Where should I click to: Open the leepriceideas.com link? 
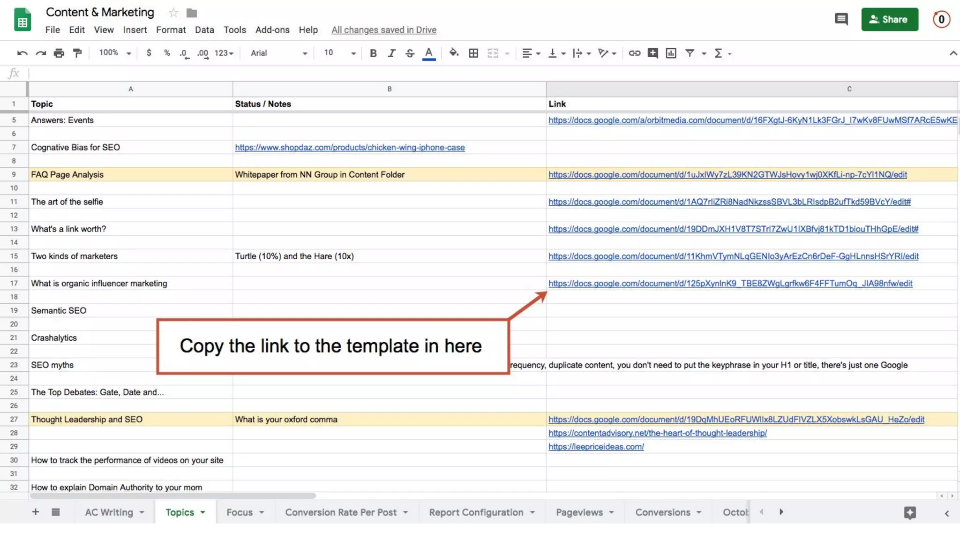pyautogui.click(x=596, y=447)
